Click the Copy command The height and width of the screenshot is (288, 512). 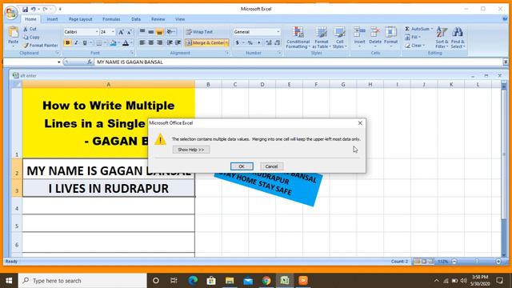(x=30, y=38)
